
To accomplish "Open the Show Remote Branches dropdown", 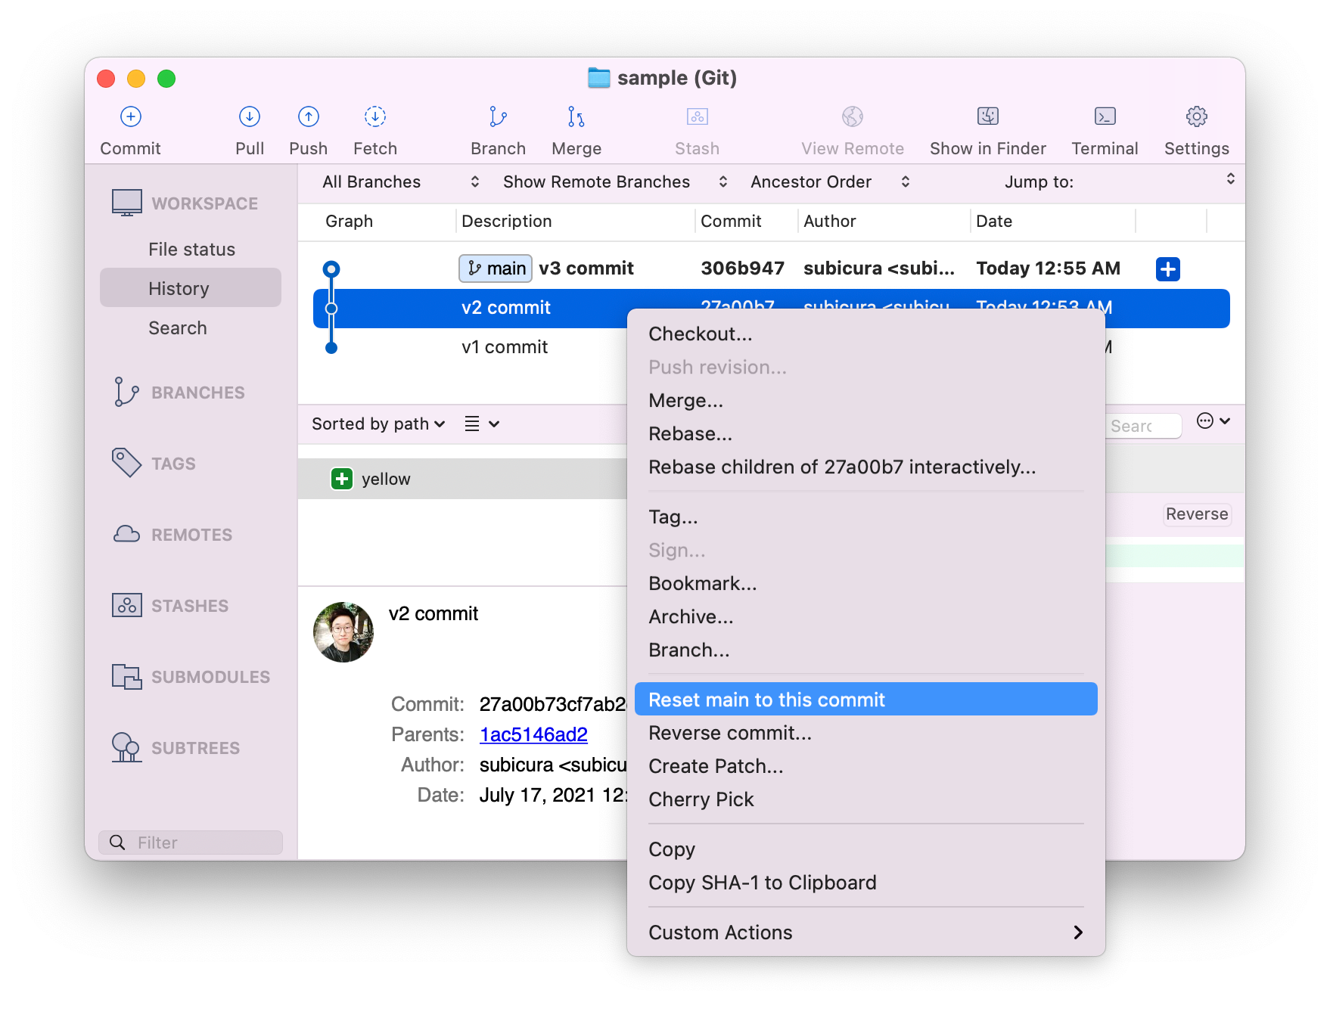I will tap(615, 182).
